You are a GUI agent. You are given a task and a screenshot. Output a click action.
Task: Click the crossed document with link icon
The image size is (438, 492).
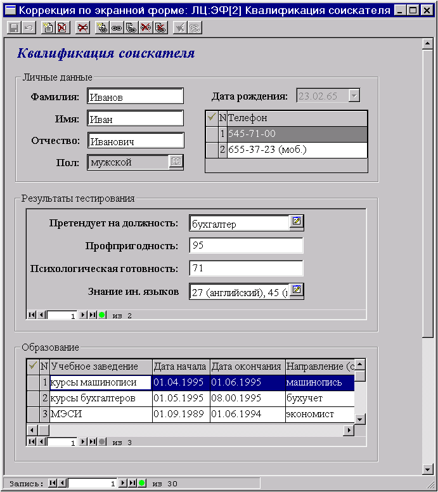coord(160,28)
